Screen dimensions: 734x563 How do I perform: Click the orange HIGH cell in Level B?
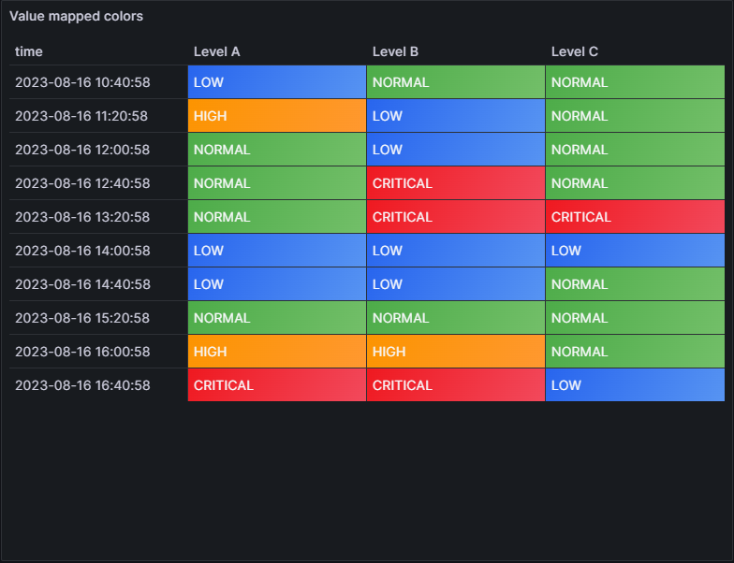click(x=455, y=352)
